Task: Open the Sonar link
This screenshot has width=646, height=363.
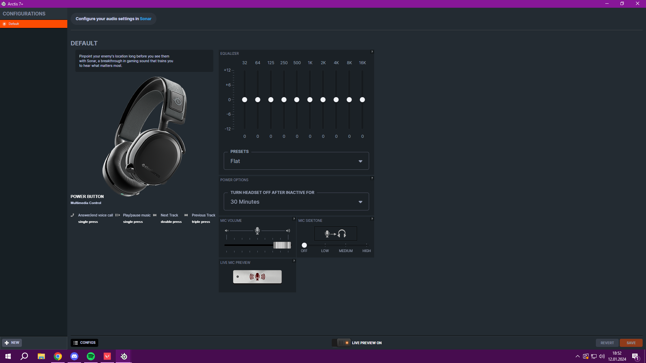Action: point(145,19)
